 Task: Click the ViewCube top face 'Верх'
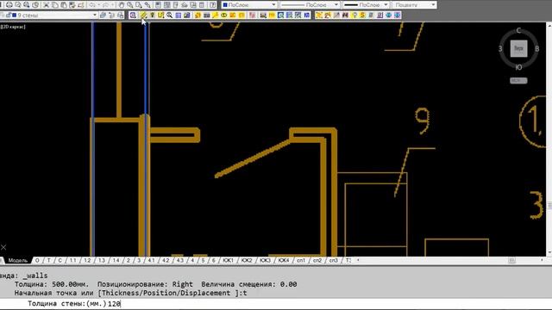(518, 48)
